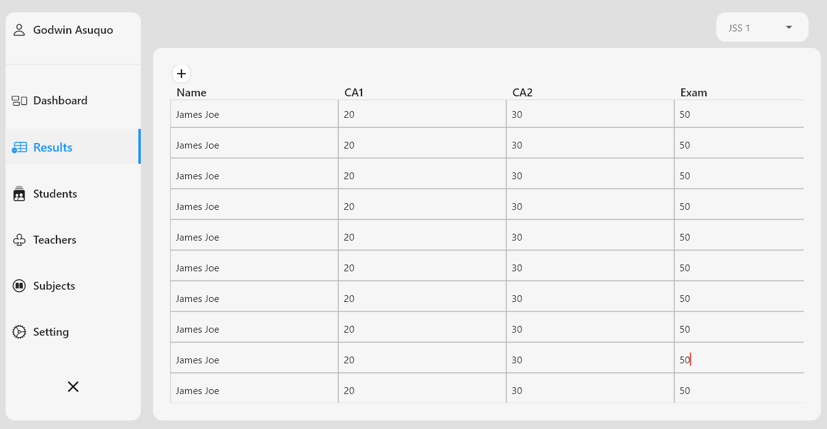Image resolution: width=827 pixels, height=429 pixels.
Task: Click the plus icon above the results table
Action: click(181, 73)
